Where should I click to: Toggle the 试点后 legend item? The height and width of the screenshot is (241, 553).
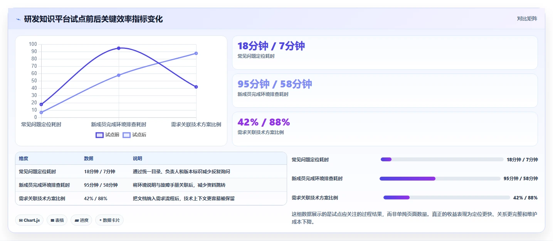(x=134, y=135)
